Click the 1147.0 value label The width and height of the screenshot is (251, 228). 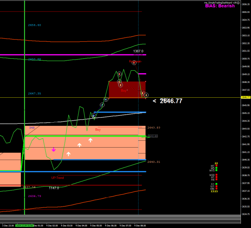[x=54, y=188]
